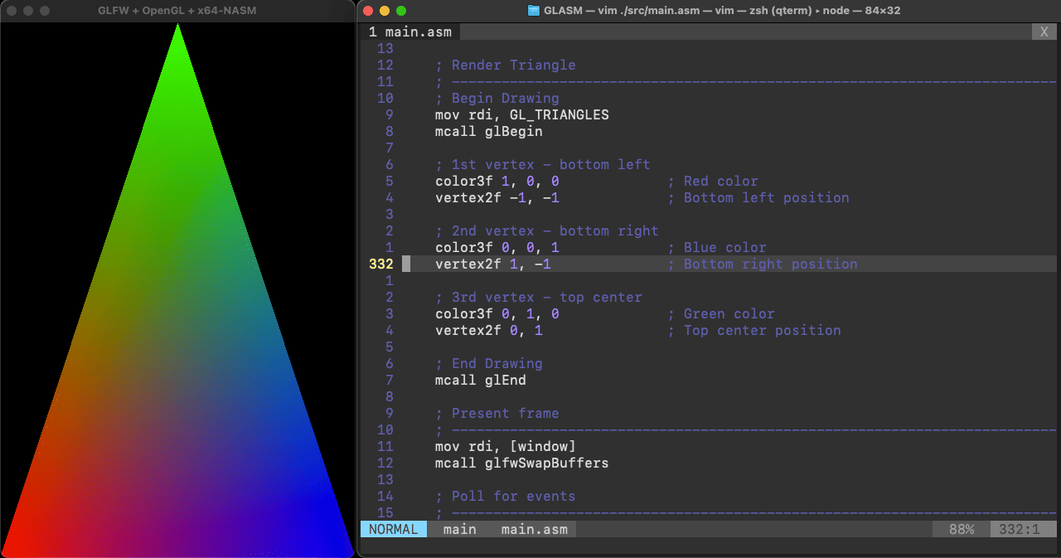Click the folder icon in the terminal title bar
This screenshot has height=558, width=1061.
pos(534,11)
